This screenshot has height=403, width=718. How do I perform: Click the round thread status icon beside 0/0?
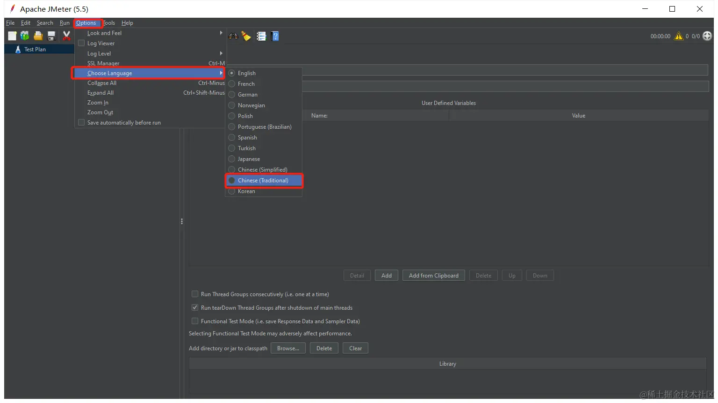tap(707, 36)
